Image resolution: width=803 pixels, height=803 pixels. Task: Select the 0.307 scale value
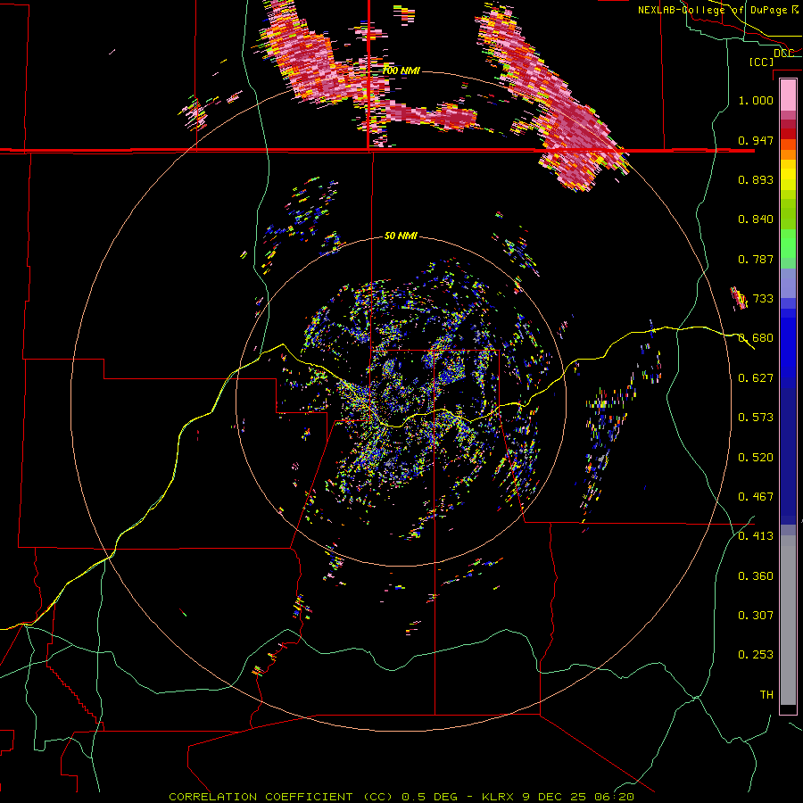756,616
